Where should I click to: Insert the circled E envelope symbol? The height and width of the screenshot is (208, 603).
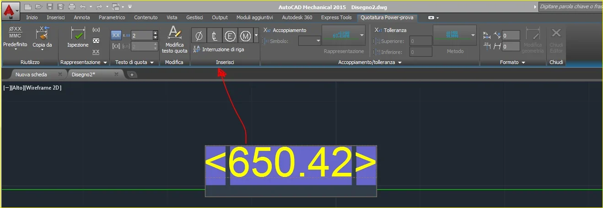(x=230, y=36)
